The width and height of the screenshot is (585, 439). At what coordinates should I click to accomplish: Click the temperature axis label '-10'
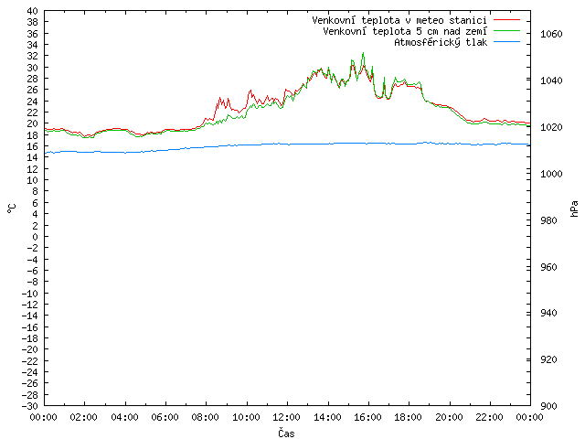click(x=30, y=293)
